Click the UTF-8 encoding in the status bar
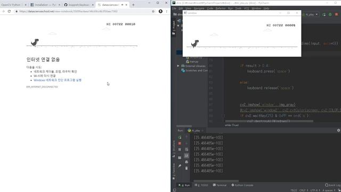 point(315,190)
